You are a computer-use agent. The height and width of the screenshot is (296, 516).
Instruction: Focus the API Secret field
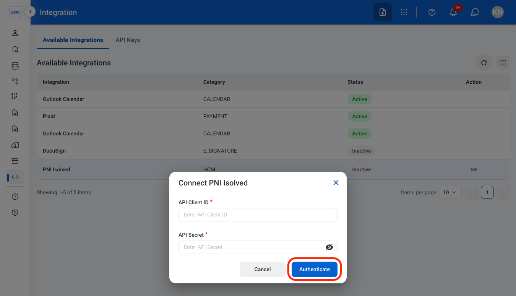pyautogui.click(x=258, y=247)
